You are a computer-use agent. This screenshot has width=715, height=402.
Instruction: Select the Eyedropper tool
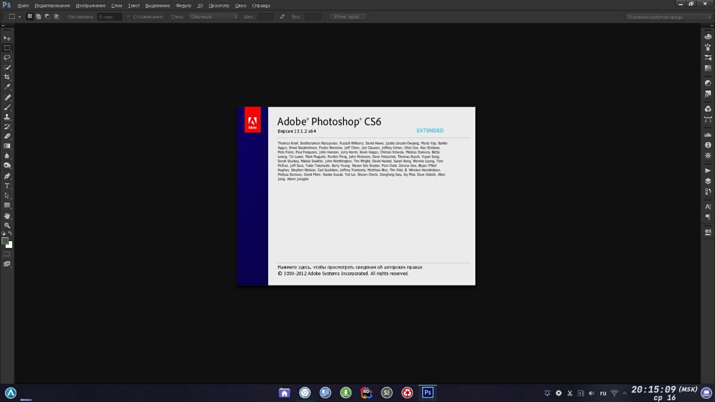[7, 87]
